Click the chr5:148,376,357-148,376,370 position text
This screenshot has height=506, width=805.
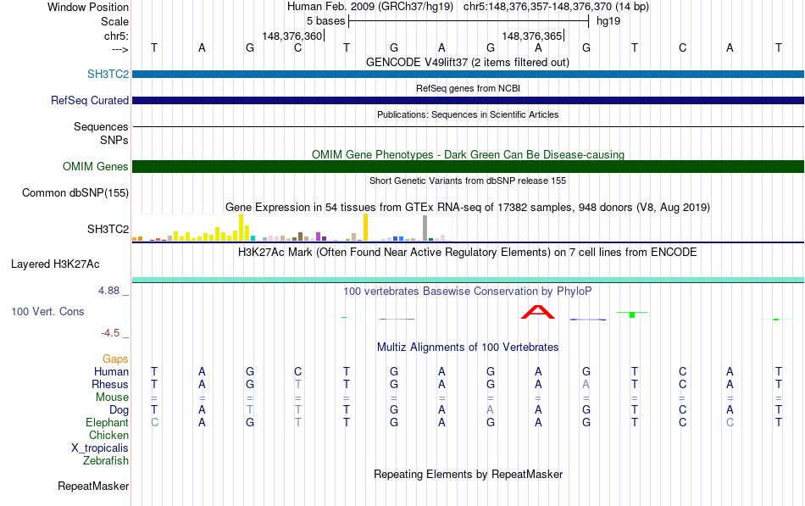click(556, 7)
